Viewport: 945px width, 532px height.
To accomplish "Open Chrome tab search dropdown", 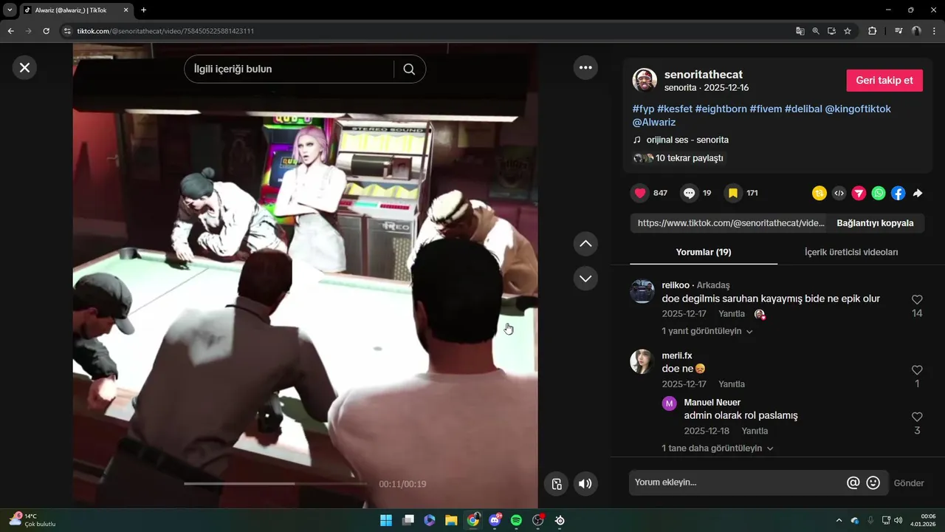I will pos(10,10).
